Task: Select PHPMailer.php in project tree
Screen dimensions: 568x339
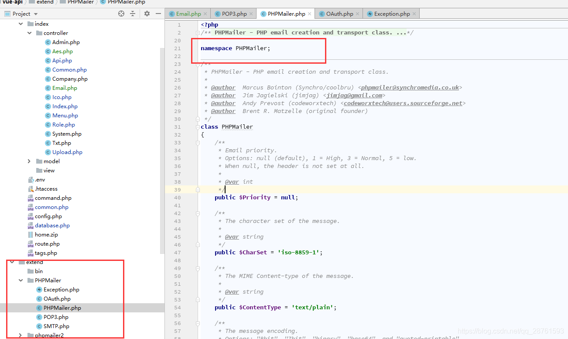Action: (59, 308)
